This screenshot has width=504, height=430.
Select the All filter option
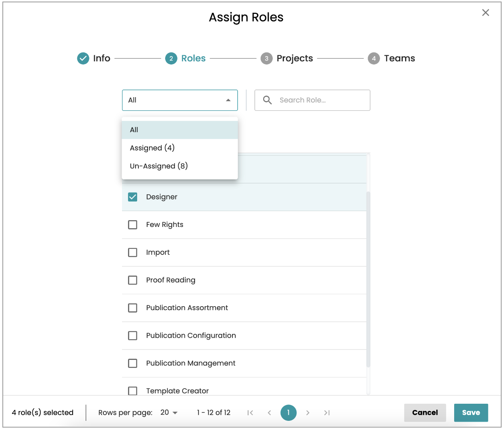pyautogui.click(x=134, y=130)
